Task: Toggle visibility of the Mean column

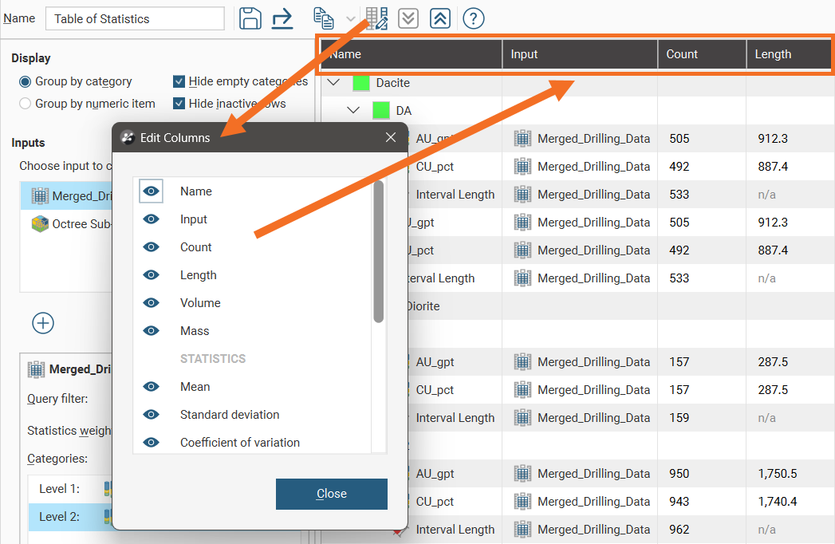Action: click(151, 387)
